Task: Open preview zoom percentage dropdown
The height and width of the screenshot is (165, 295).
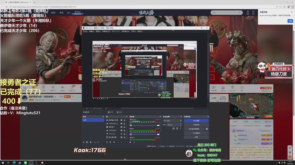Action: (88, 108)
